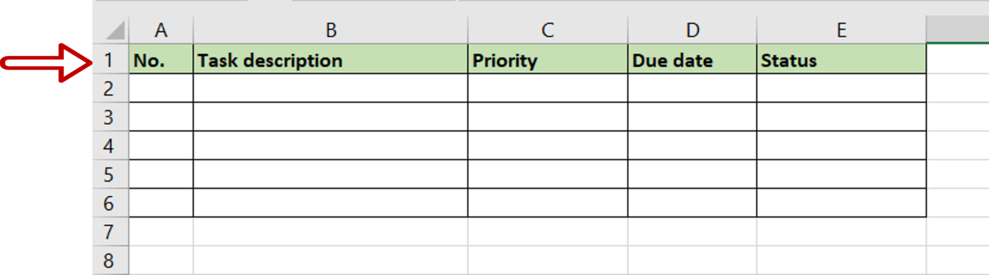Image resolution: width=989 pixels, height=275 pixels.
Task: Click the "Due date" header cell
Action: (x=692, y=59)
